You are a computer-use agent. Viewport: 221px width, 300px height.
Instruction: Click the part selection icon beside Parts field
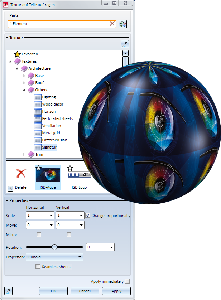click(x=123, y=24)
